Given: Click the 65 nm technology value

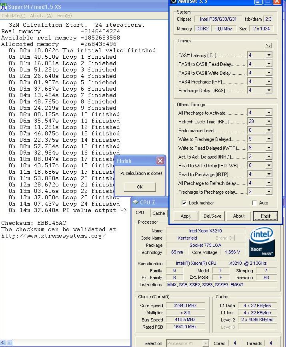Looking at the screenshot, I should 177,252.
